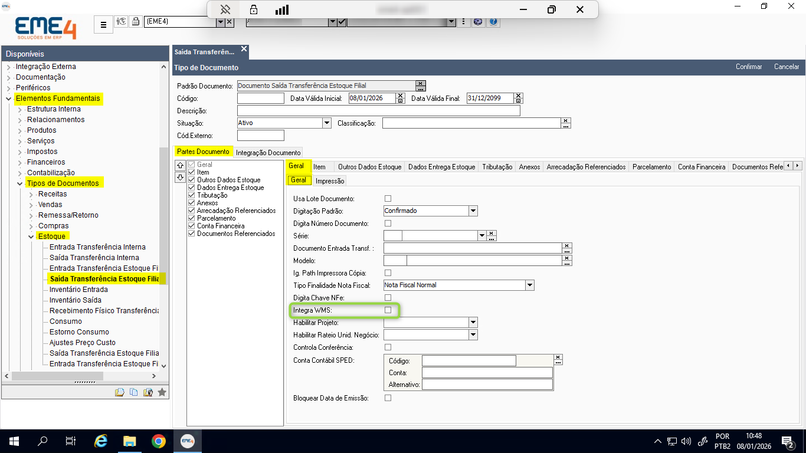Image resolution: width=806 pixels, height=453 pixels.
Task: Click the three-dot more options toolbar icon
Action: [465, 22]
